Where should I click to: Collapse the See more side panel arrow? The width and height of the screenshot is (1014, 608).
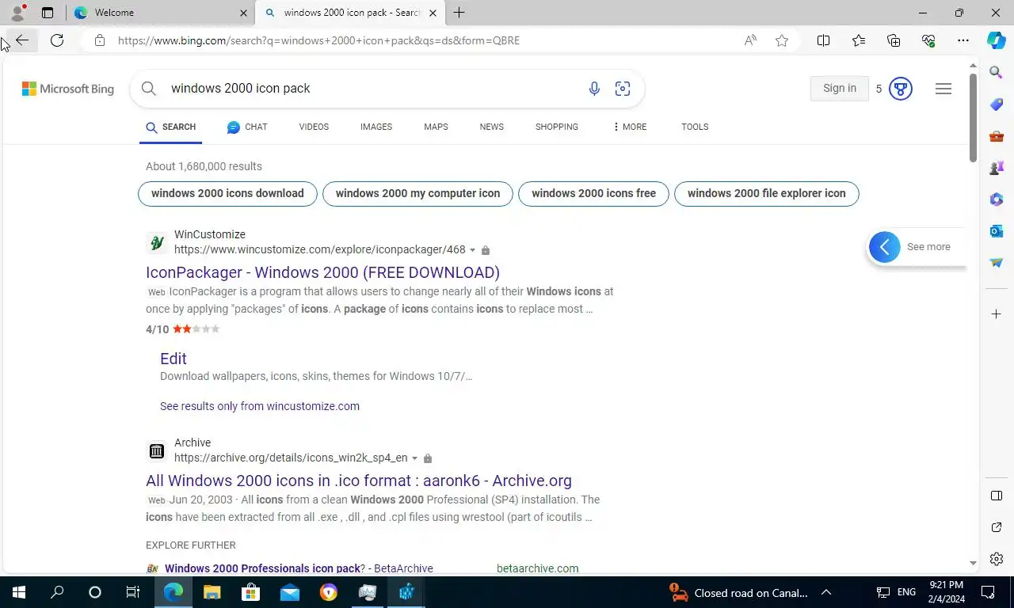tap(885, 247)
